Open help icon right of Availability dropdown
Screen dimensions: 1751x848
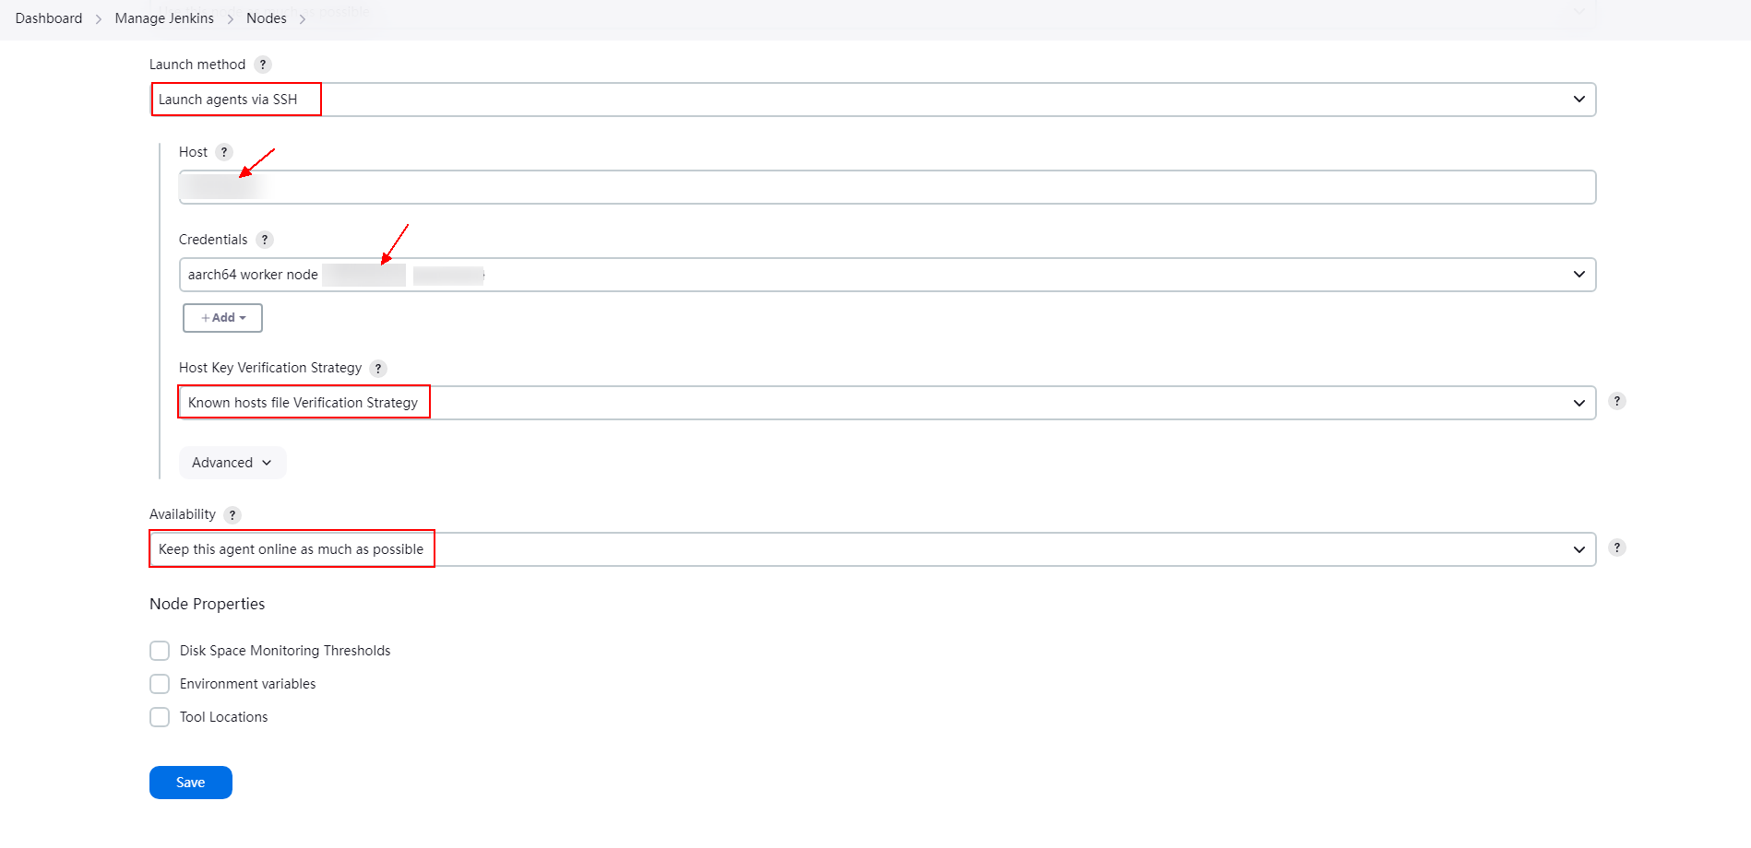coord(1617,548)
